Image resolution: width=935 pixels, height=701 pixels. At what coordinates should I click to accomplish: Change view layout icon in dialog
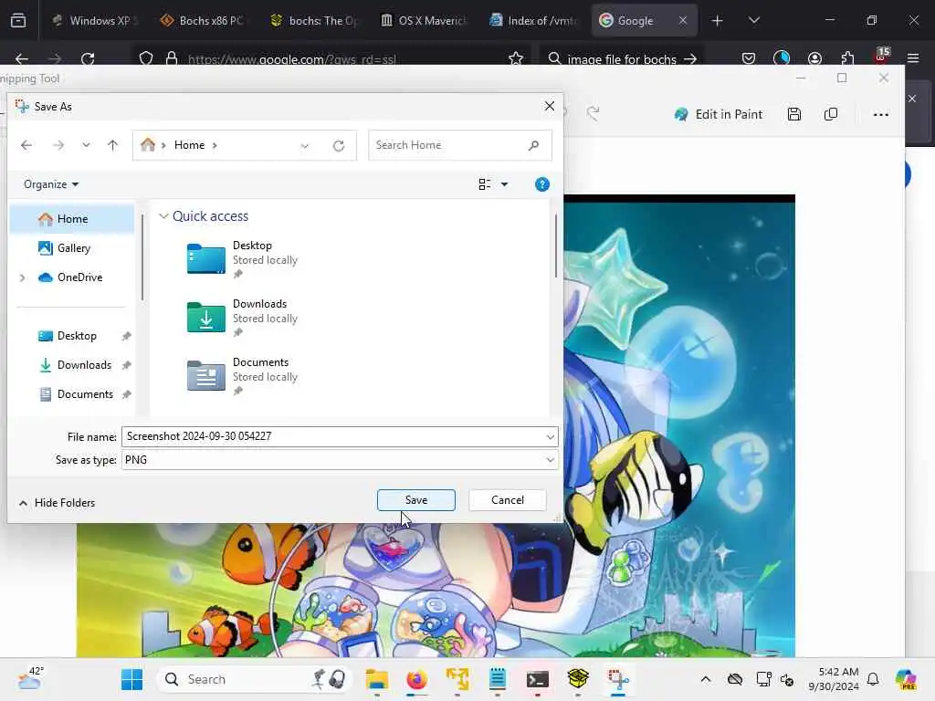coord(485,184)
